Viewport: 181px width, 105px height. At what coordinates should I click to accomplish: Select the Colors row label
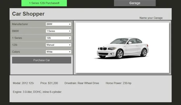pos(16,52)
